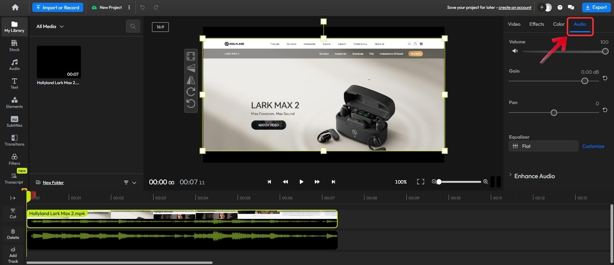Rotate clip counterclockwise
This screenshot has width=614, height=265.
(x=191, y=104)
